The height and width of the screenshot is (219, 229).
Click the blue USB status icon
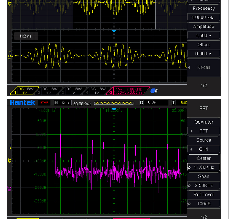(x=154, y=91)
